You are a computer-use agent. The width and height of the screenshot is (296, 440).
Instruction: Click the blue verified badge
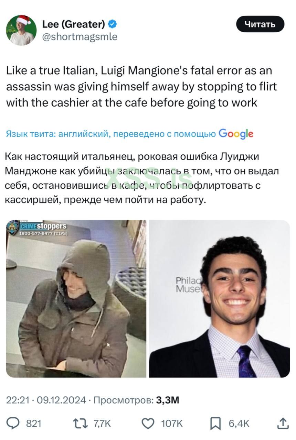coord(112,24)
